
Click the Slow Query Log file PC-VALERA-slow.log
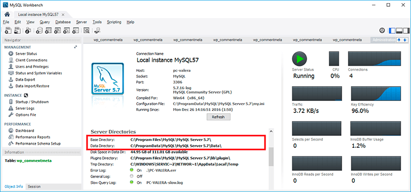(165, 183)
